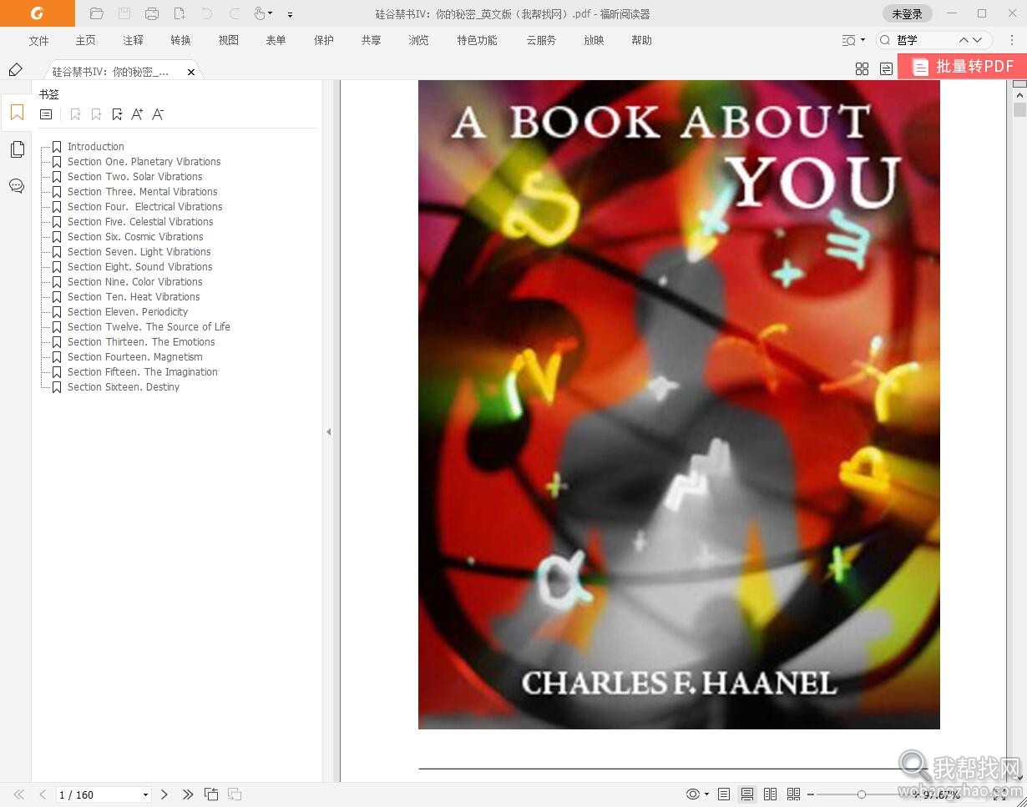Click the orange Foxit logo button
1027x807 pixels.
(37, 13)
